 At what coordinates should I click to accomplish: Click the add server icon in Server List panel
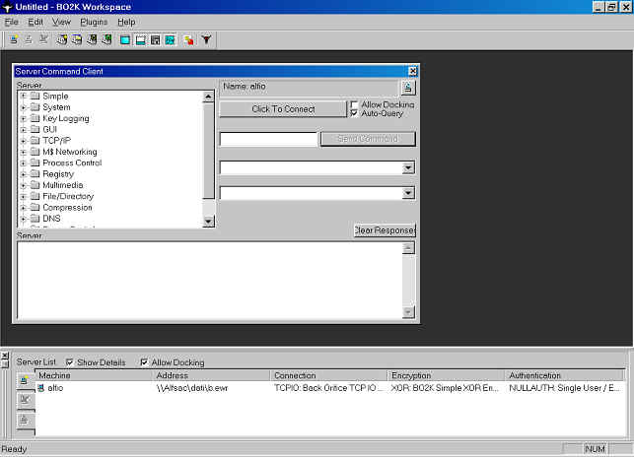click(x=25, y=380)
